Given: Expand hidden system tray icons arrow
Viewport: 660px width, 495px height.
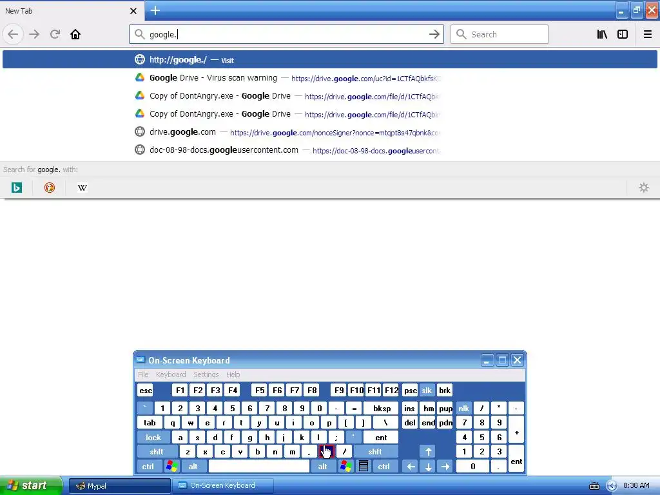Looking at the screenshot, I should click(611, 486).
